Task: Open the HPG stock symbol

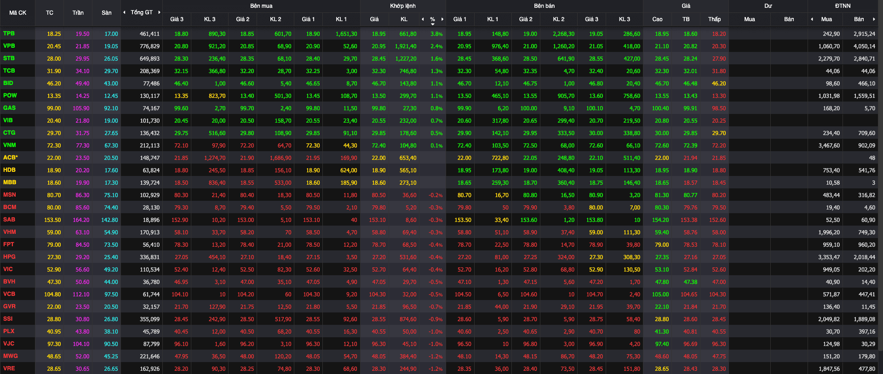Action: pyautogui.click(x=9, y=257)
